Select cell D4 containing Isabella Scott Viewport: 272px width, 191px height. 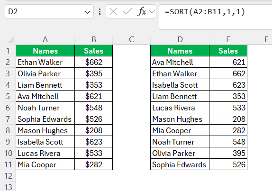pos(180,85)
